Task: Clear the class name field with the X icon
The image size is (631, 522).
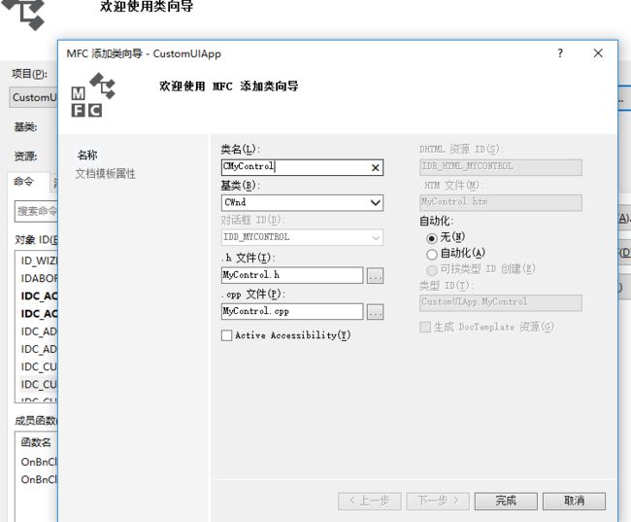Action: tap(375, 168)
